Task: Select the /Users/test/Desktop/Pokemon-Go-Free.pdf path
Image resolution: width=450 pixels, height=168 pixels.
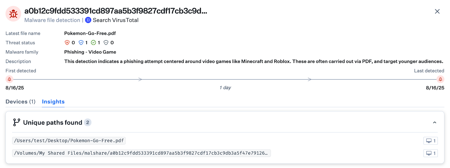Action: 69,141
